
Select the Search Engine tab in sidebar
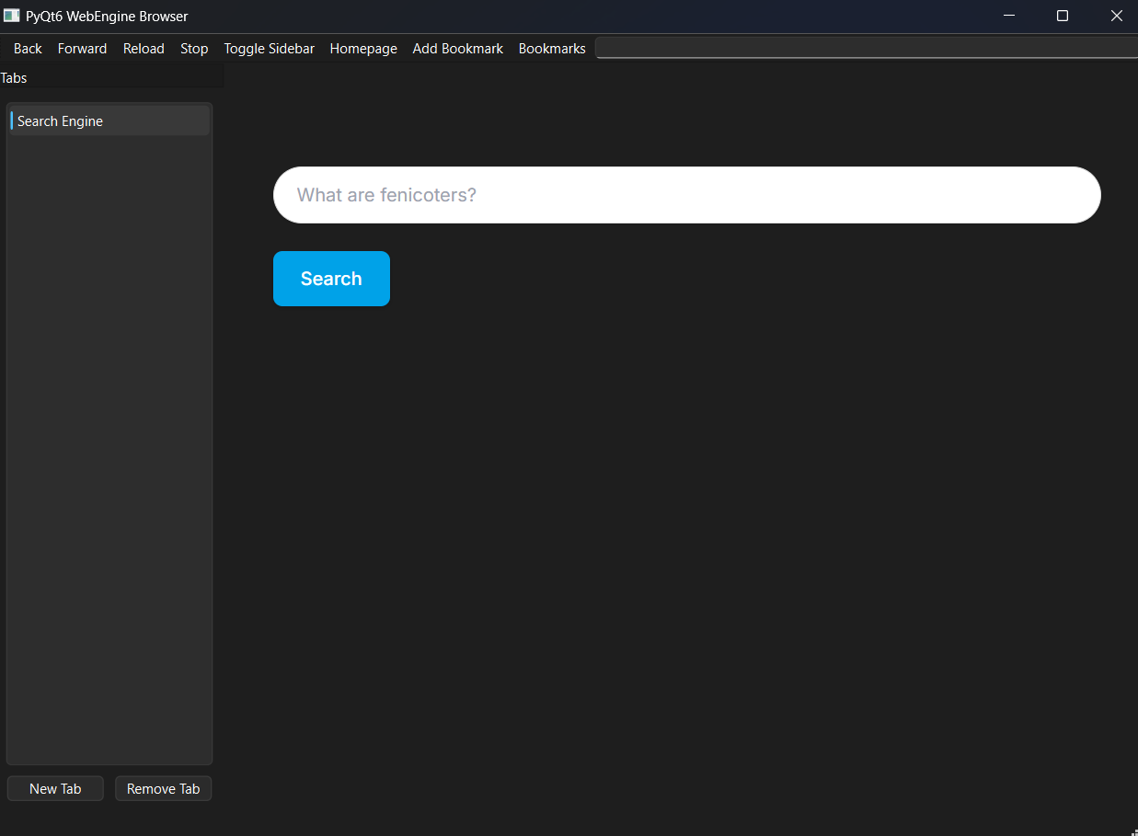click(109, 121)
